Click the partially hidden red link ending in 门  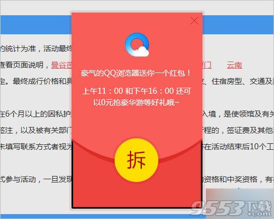[207, 65]
